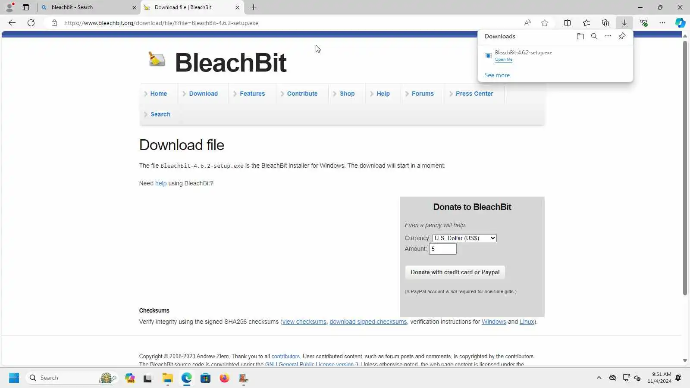Click Donate with credit card or Paypal
Viewport: 690px width, 388px height.
(455, 272)
